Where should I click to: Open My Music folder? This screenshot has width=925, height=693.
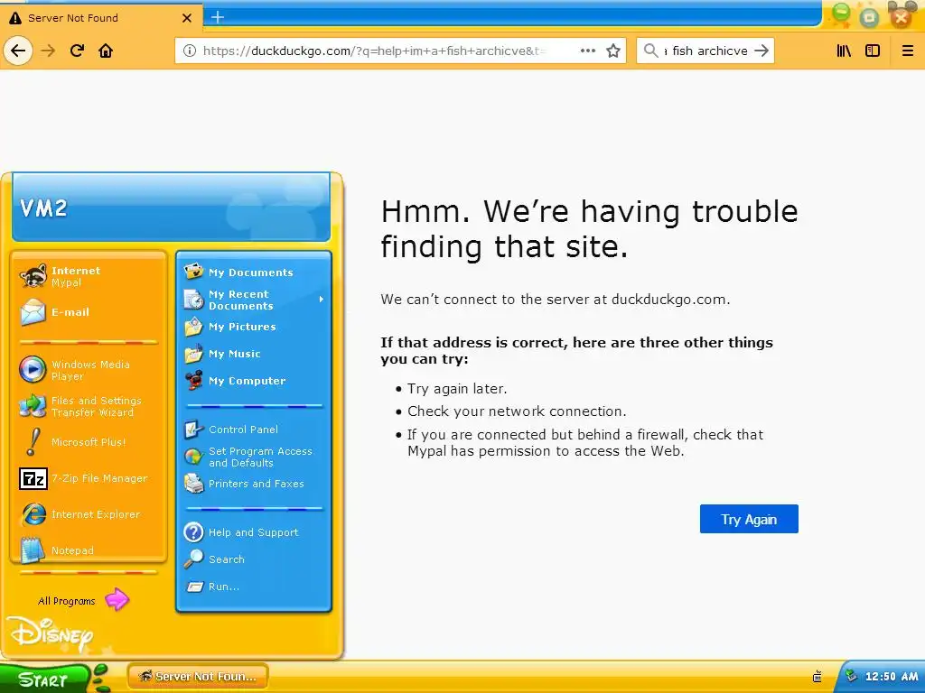point(254,354)
